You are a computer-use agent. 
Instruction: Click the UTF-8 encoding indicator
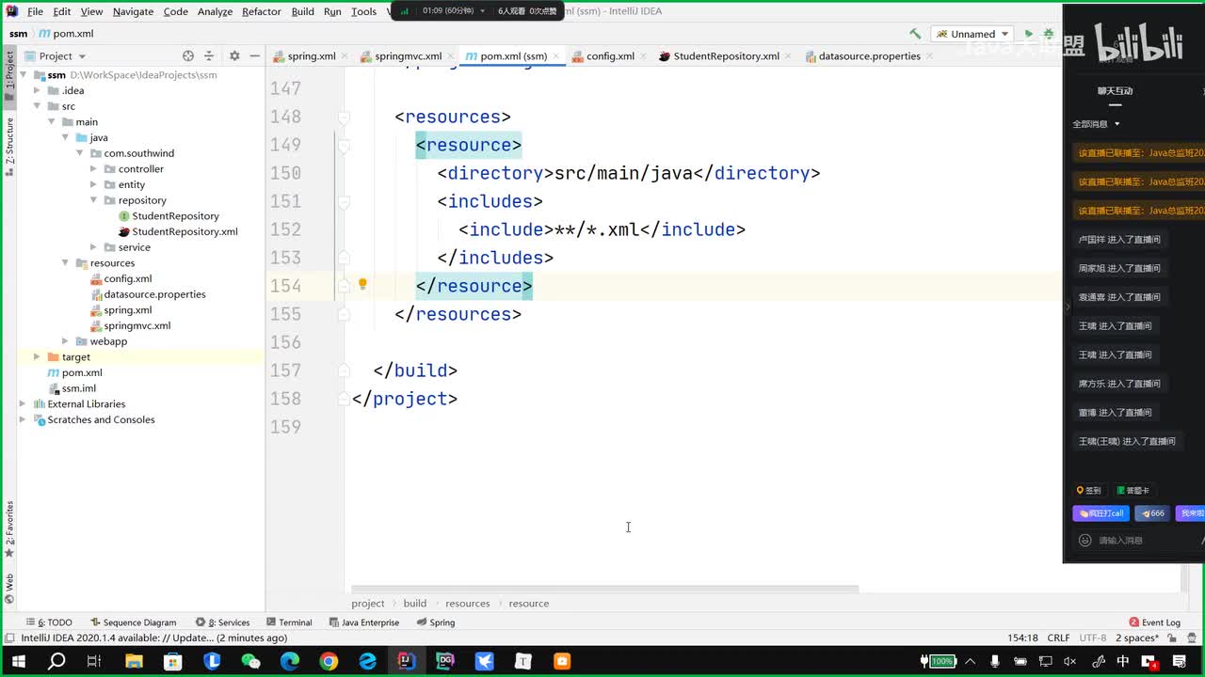click(1093, 638)
